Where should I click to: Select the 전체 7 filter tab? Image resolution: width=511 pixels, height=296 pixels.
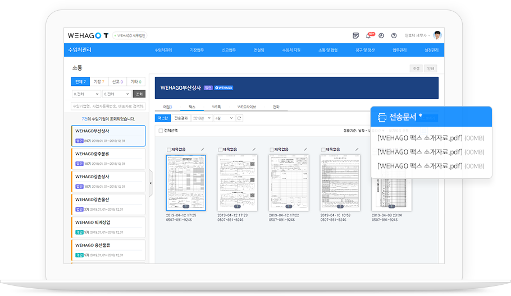80,82
